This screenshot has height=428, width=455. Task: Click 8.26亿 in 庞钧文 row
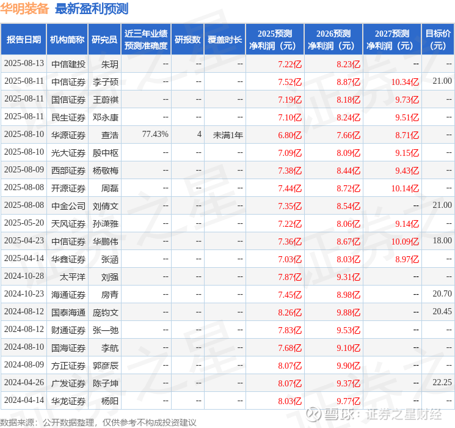290,312
